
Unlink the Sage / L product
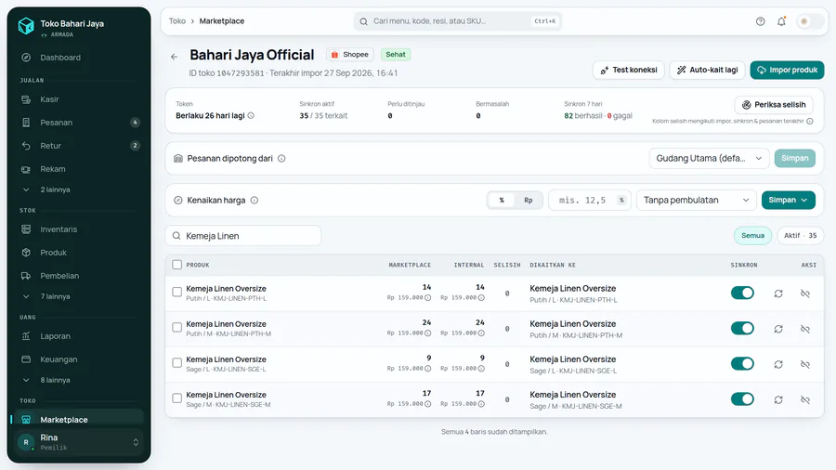click(805, 364)
